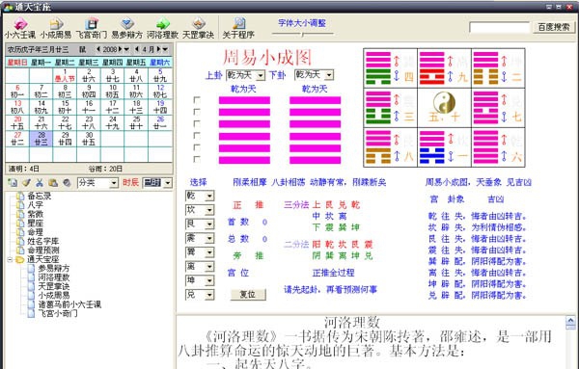Open the 2008 year dropdown arrow

126,49
